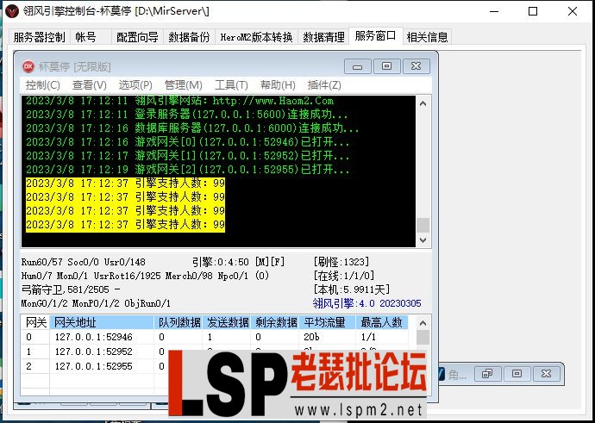Screen dimensions: 595x423
Task: Click the 登录服务器 连接成功 log line
Action: point(187,115)
